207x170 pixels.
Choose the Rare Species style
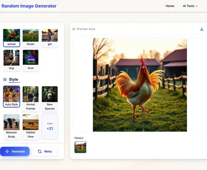(x=50, y=98)
